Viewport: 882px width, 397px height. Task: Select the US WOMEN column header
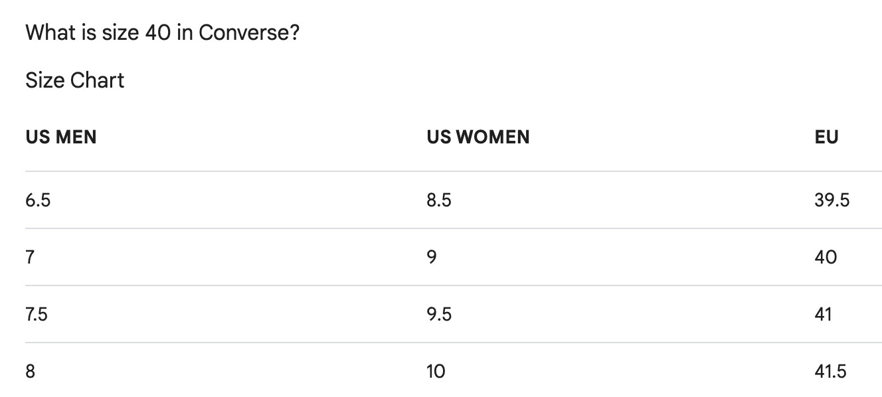pyautogui.click(x=478, y=137)
